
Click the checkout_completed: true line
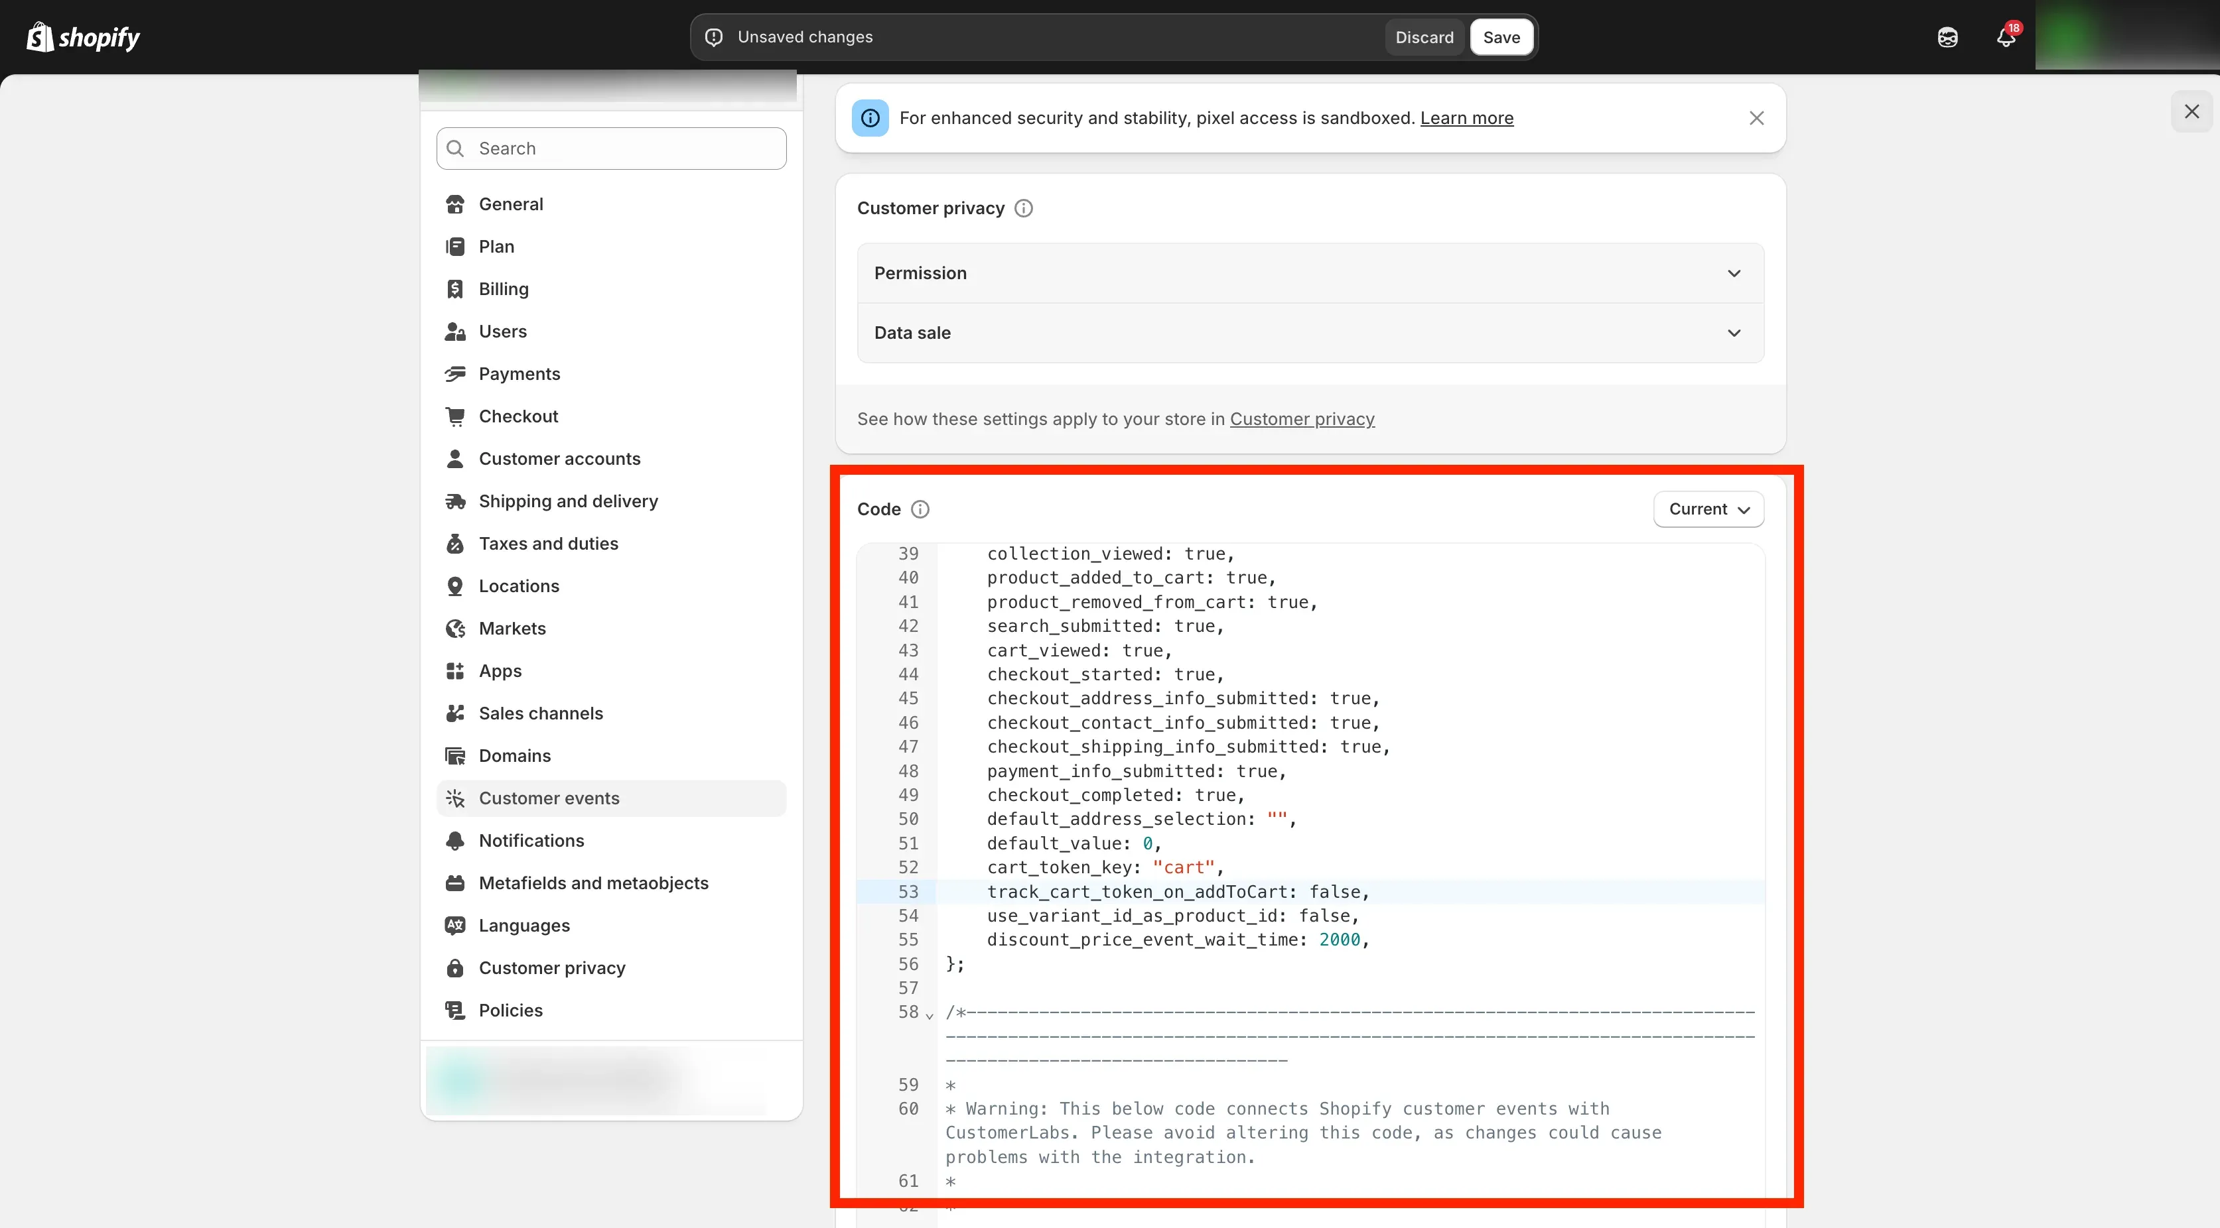(1115, 795)
